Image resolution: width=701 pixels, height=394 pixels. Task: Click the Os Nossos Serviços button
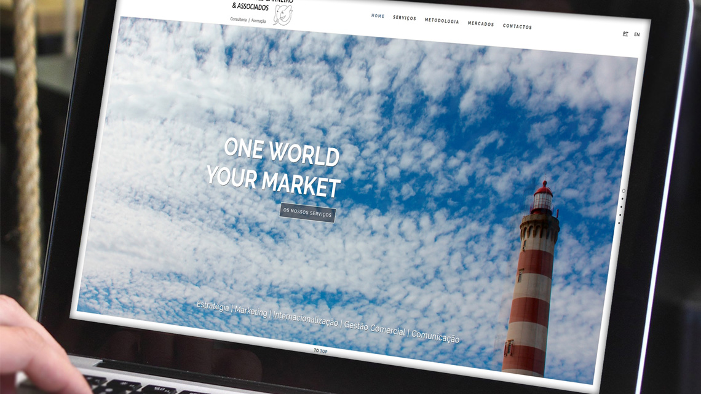307,213
